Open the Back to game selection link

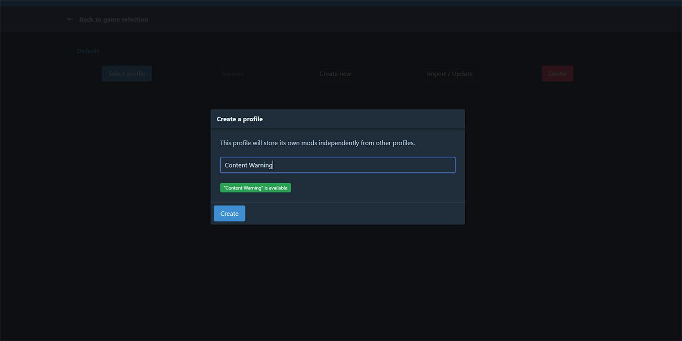(114, 19)
